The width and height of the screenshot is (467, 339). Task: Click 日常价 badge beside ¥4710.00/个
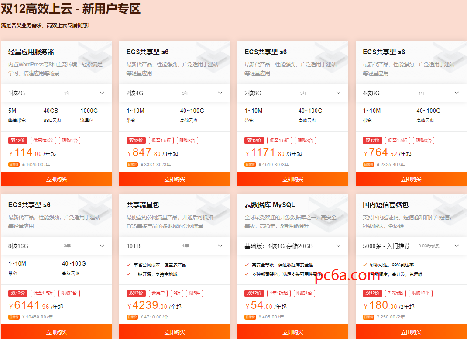132,317
